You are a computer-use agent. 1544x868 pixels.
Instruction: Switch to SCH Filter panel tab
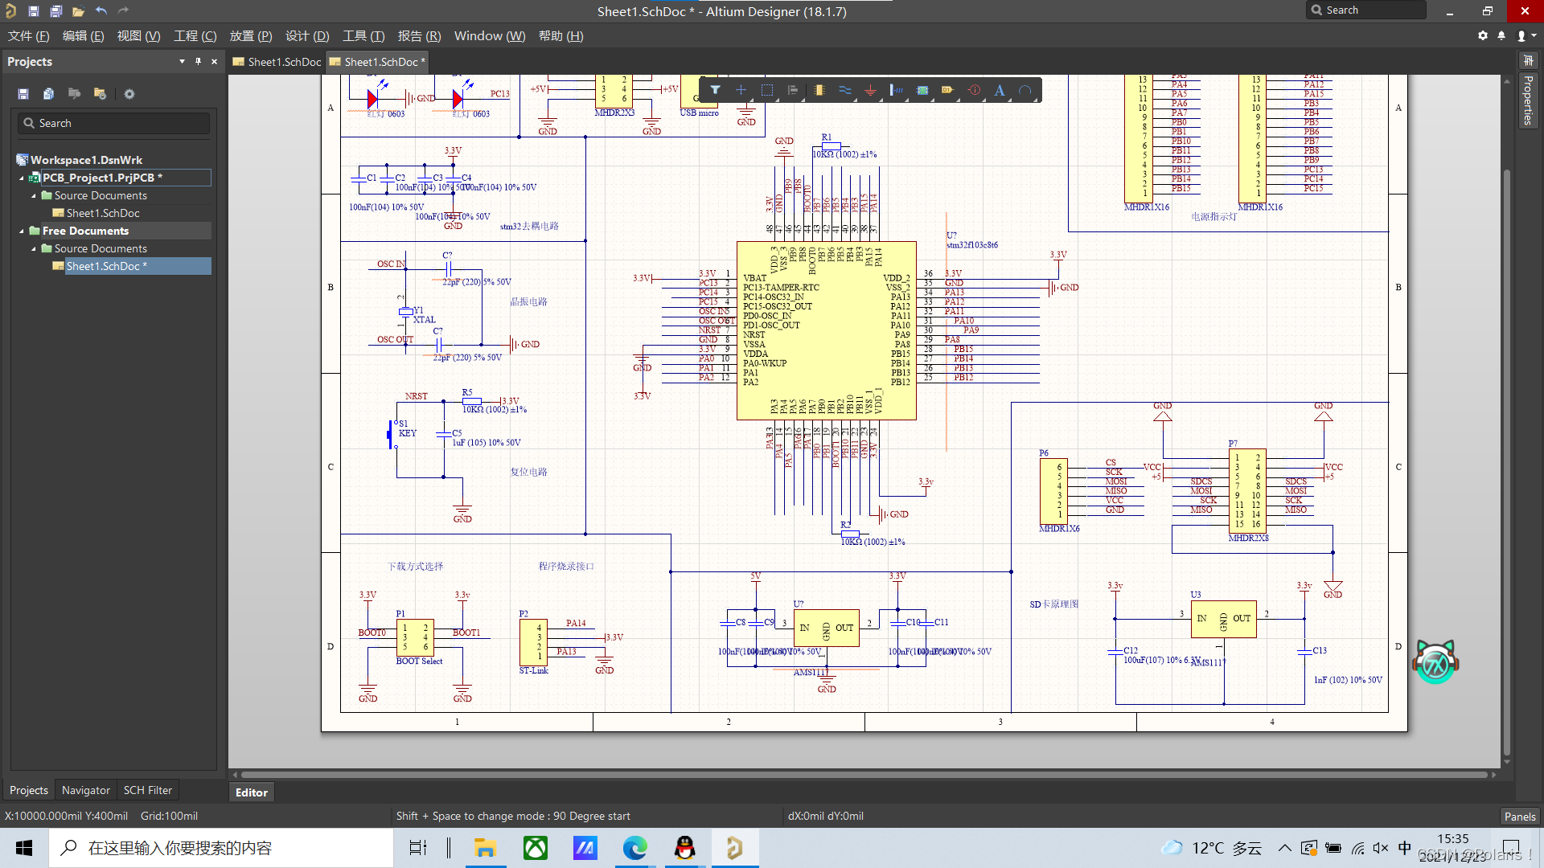[x=147, y=790]
